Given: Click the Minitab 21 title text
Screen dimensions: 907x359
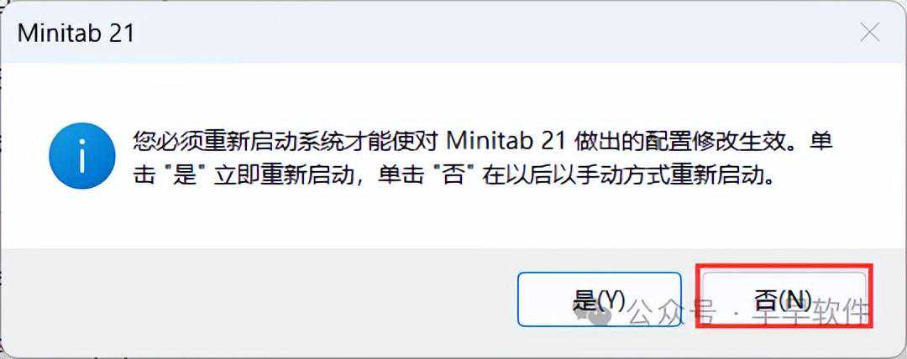Looking at the screenshot, I should tap(76, 34).
